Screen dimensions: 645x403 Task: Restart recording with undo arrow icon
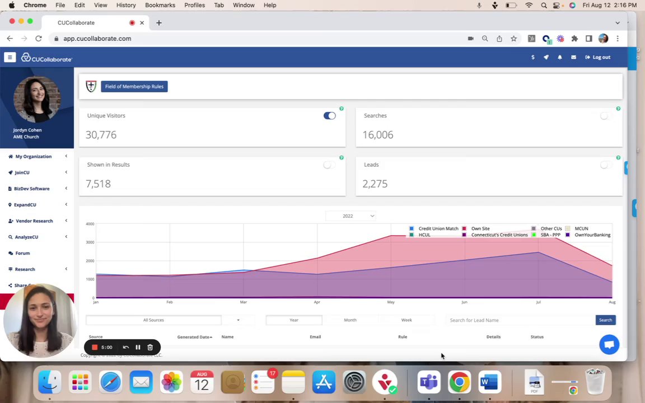pyautogui.click(x=126, y=347)
